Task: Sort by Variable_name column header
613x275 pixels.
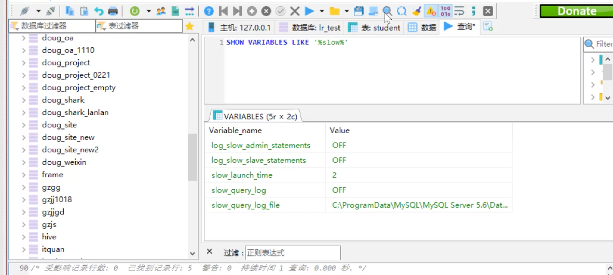Action: tap(265, 131)
